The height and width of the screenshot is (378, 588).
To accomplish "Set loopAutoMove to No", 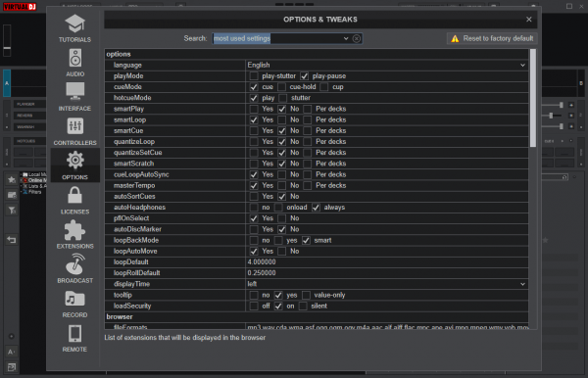I will coord(281,252).
